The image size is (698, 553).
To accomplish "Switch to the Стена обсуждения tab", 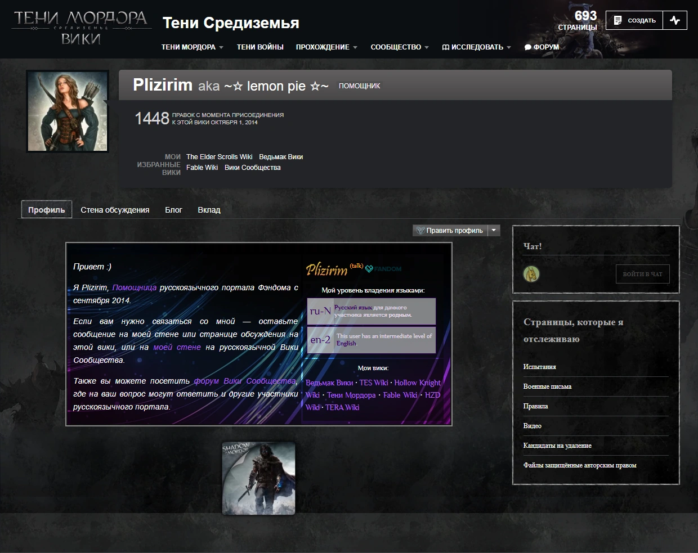I will click(115, 210).
